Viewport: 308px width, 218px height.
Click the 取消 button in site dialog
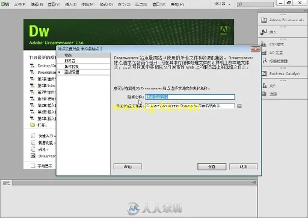(243, 166)
